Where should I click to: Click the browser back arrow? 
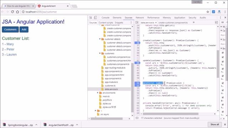pyautogui.click(x=2, y=12)
